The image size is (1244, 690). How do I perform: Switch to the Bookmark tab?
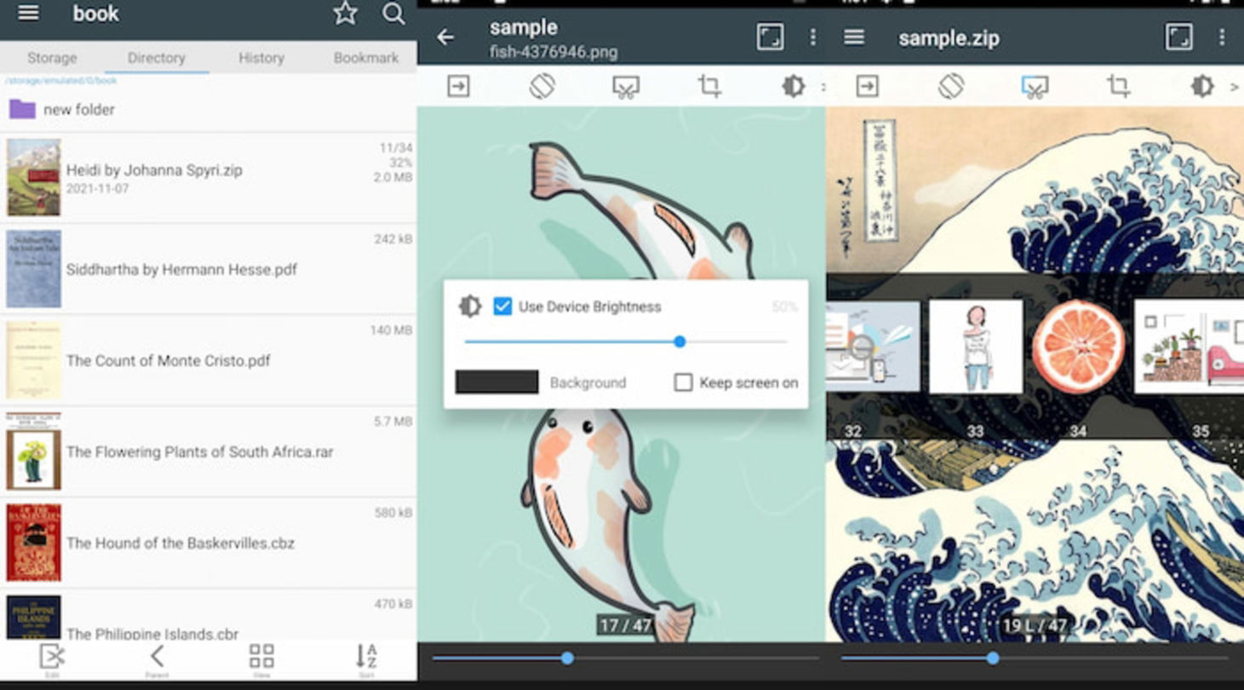366,58
